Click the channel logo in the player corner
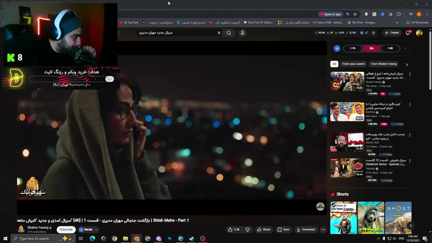Screen dimensions: 432x243 [320, 207]
